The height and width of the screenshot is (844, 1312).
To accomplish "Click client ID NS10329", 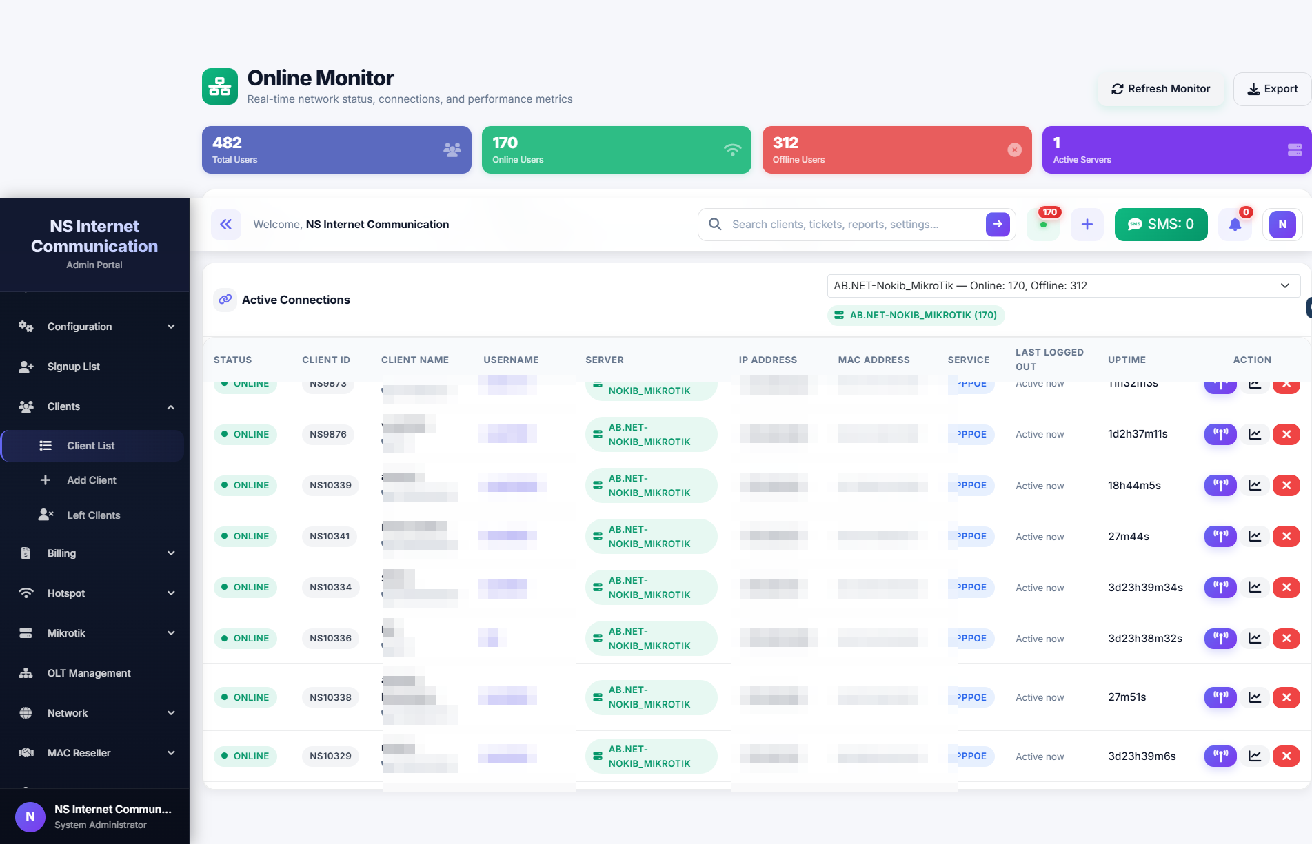I will (330, 756).
